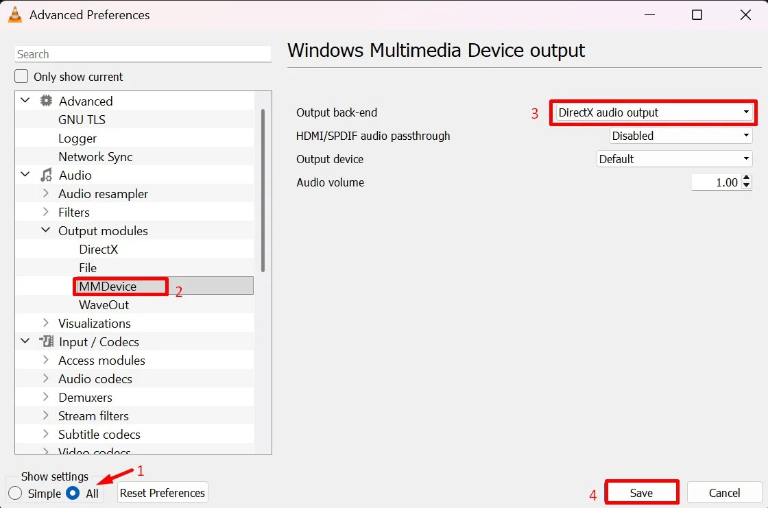Click the Cancel button
This screenshot has height=508, width=768.
pyautogui.click(x=724, y=493)
